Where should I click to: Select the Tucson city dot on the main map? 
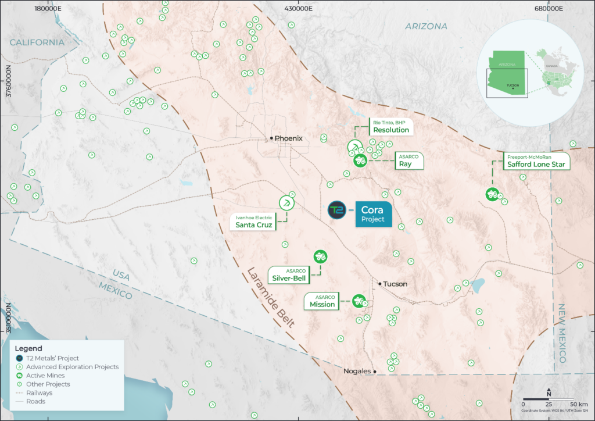coord(379,284)
